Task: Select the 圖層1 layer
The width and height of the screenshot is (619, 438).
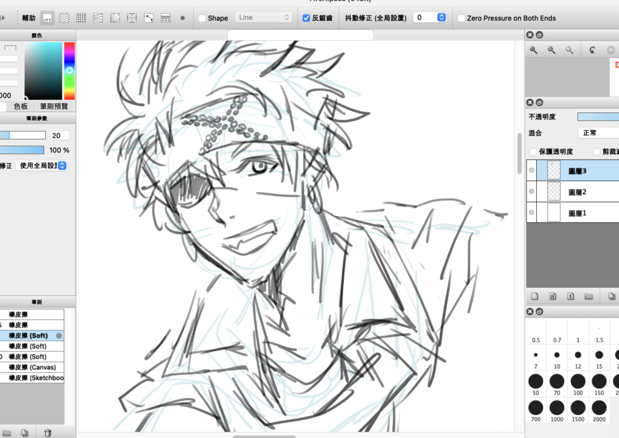Action: 577,213
